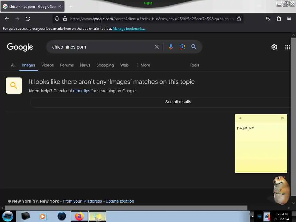
Task: Add a new sticky note with plus icon
Action: [240, 118]
